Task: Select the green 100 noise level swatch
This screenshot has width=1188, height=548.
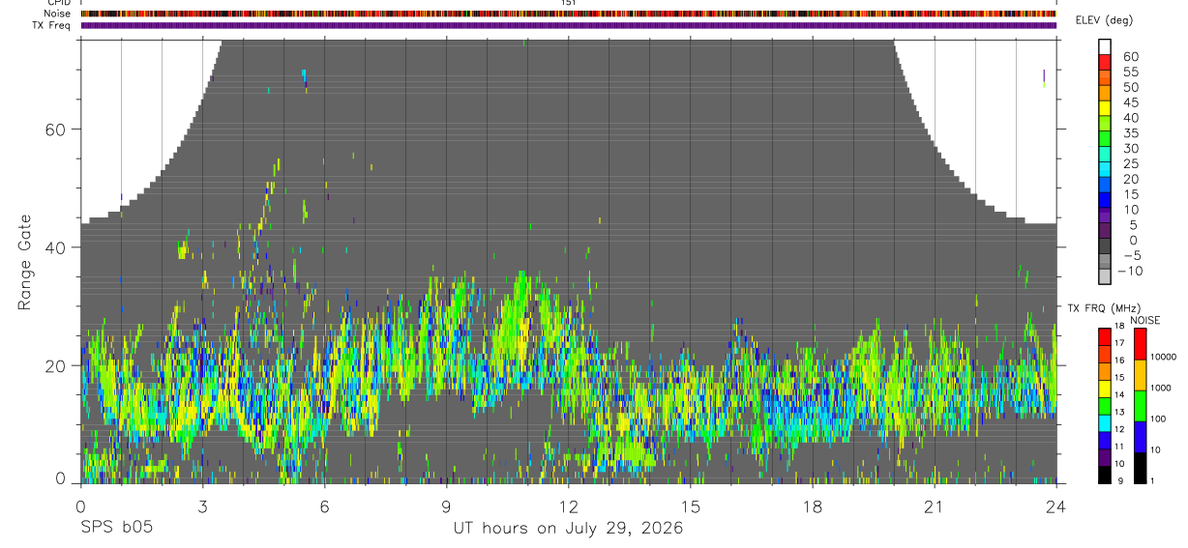Action: (1140, 406)
